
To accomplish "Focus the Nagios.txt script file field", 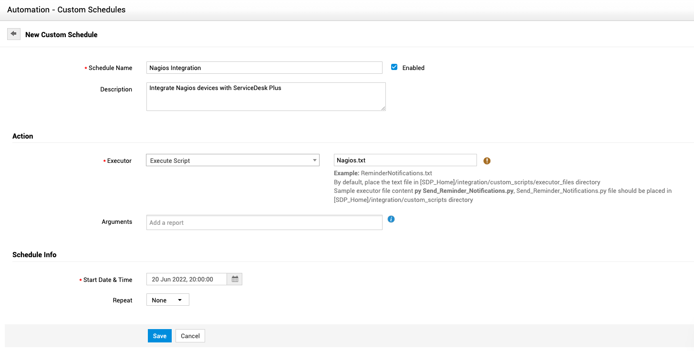I will click(405, 160).
